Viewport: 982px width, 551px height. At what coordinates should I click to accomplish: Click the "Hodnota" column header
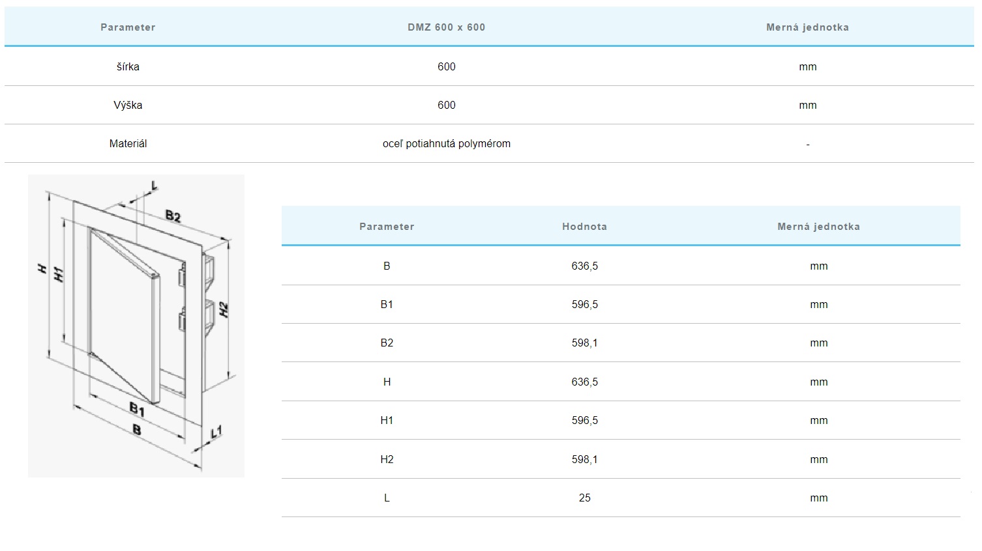click(x=584, y=227)
